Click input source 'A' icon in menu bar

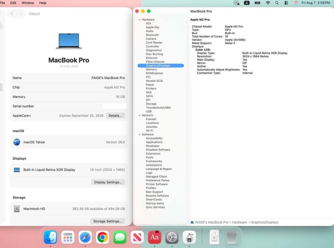click(247, 3)
